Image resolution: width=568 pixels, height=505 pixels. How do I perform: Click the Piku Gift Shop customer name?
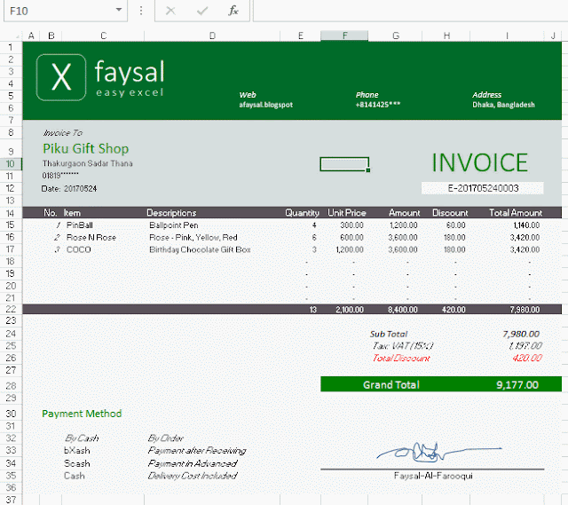(x=85, y=148)
